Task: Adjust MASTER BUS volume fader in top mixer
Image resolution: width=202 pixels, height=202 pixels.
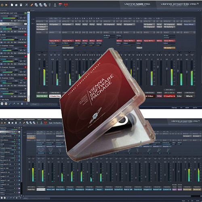Action: (x=40, y=69)
